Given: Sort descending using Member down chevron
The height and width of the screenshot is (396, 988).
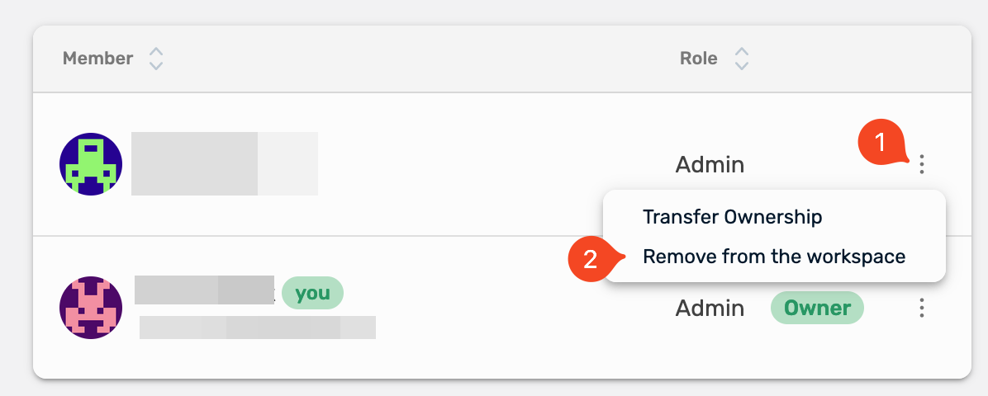Looking at the screenshot, I should point(155,66).
